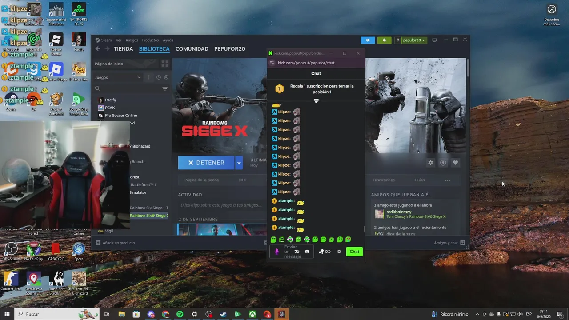Click the crying green emote at row end

pyautogui.click(x=348, y=240)
